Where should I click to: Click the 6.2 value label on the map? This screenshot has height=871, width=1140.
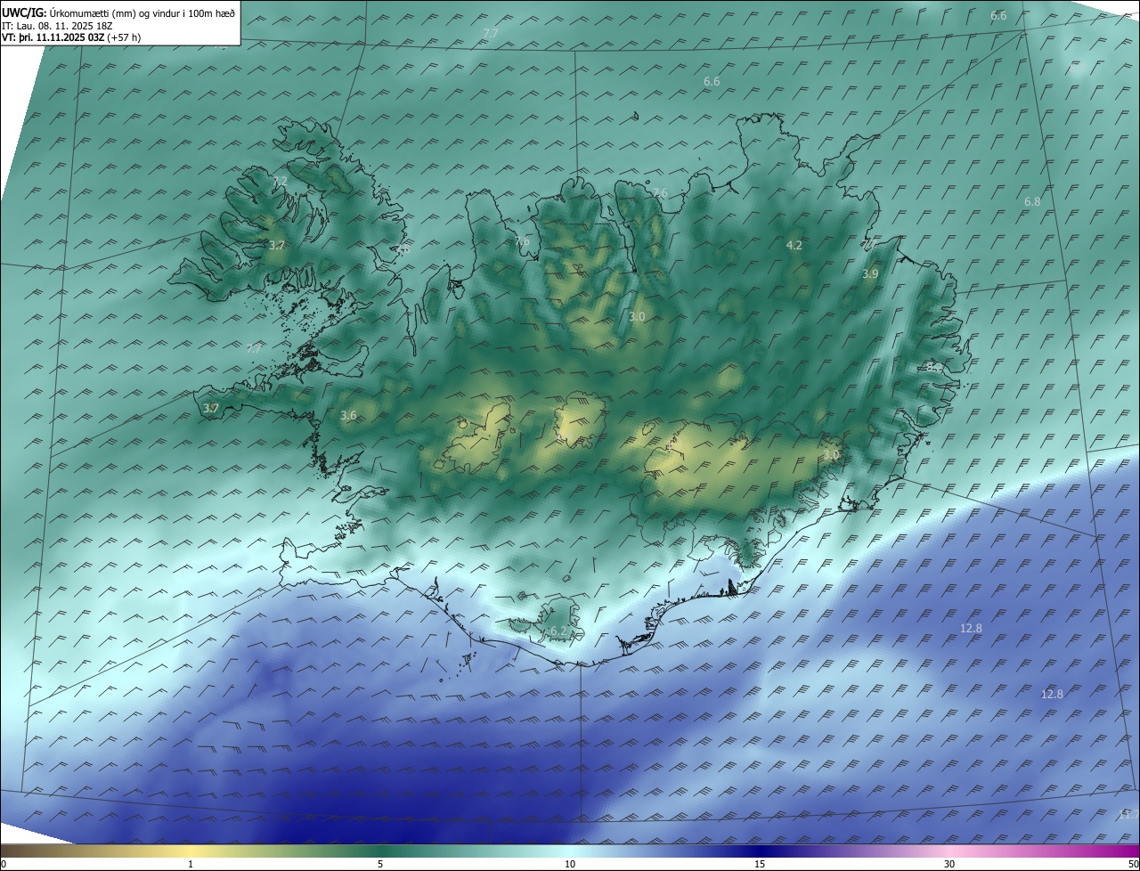[x=558, y=631]
